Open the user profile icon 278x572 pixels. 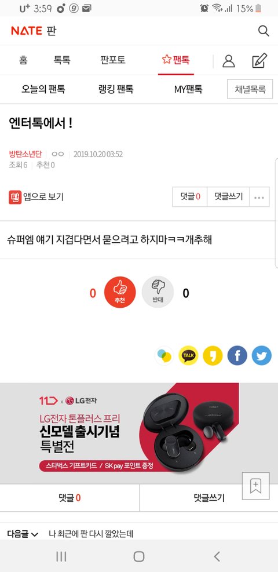[228, 60]
